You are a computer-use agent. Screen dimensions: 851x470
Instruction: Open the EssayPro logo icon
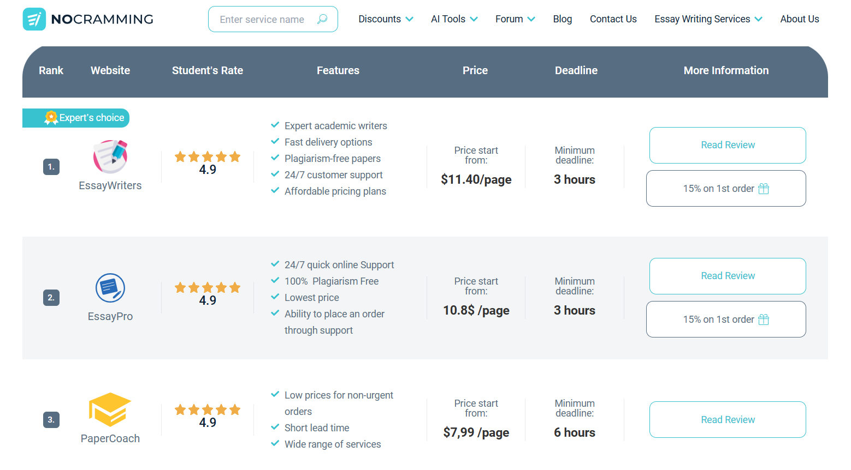110,288
